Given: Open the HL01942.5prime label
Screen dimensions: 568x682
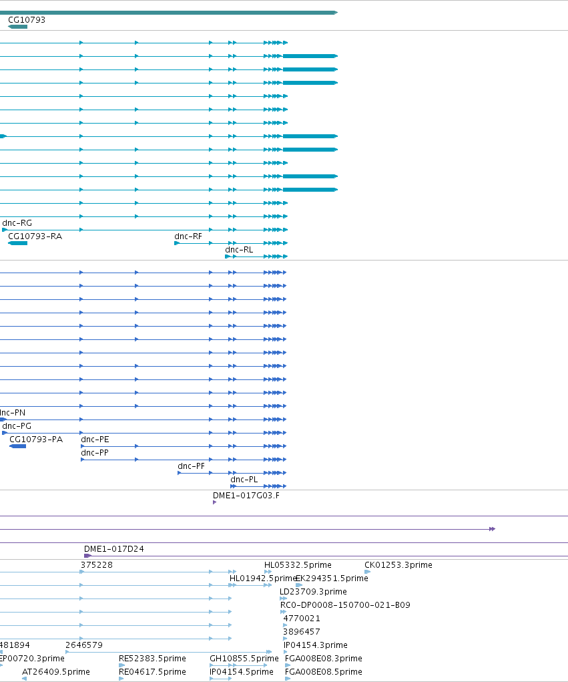Looking at the screenshot, I should coord(262,578).
